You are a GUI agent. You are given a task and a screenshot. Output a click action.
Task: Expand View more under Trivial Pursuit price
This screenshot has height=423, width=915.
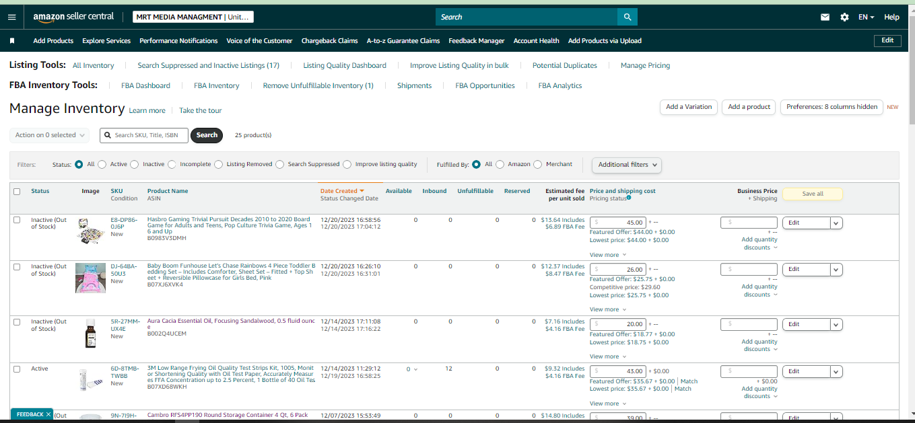[x=607, y=255]
